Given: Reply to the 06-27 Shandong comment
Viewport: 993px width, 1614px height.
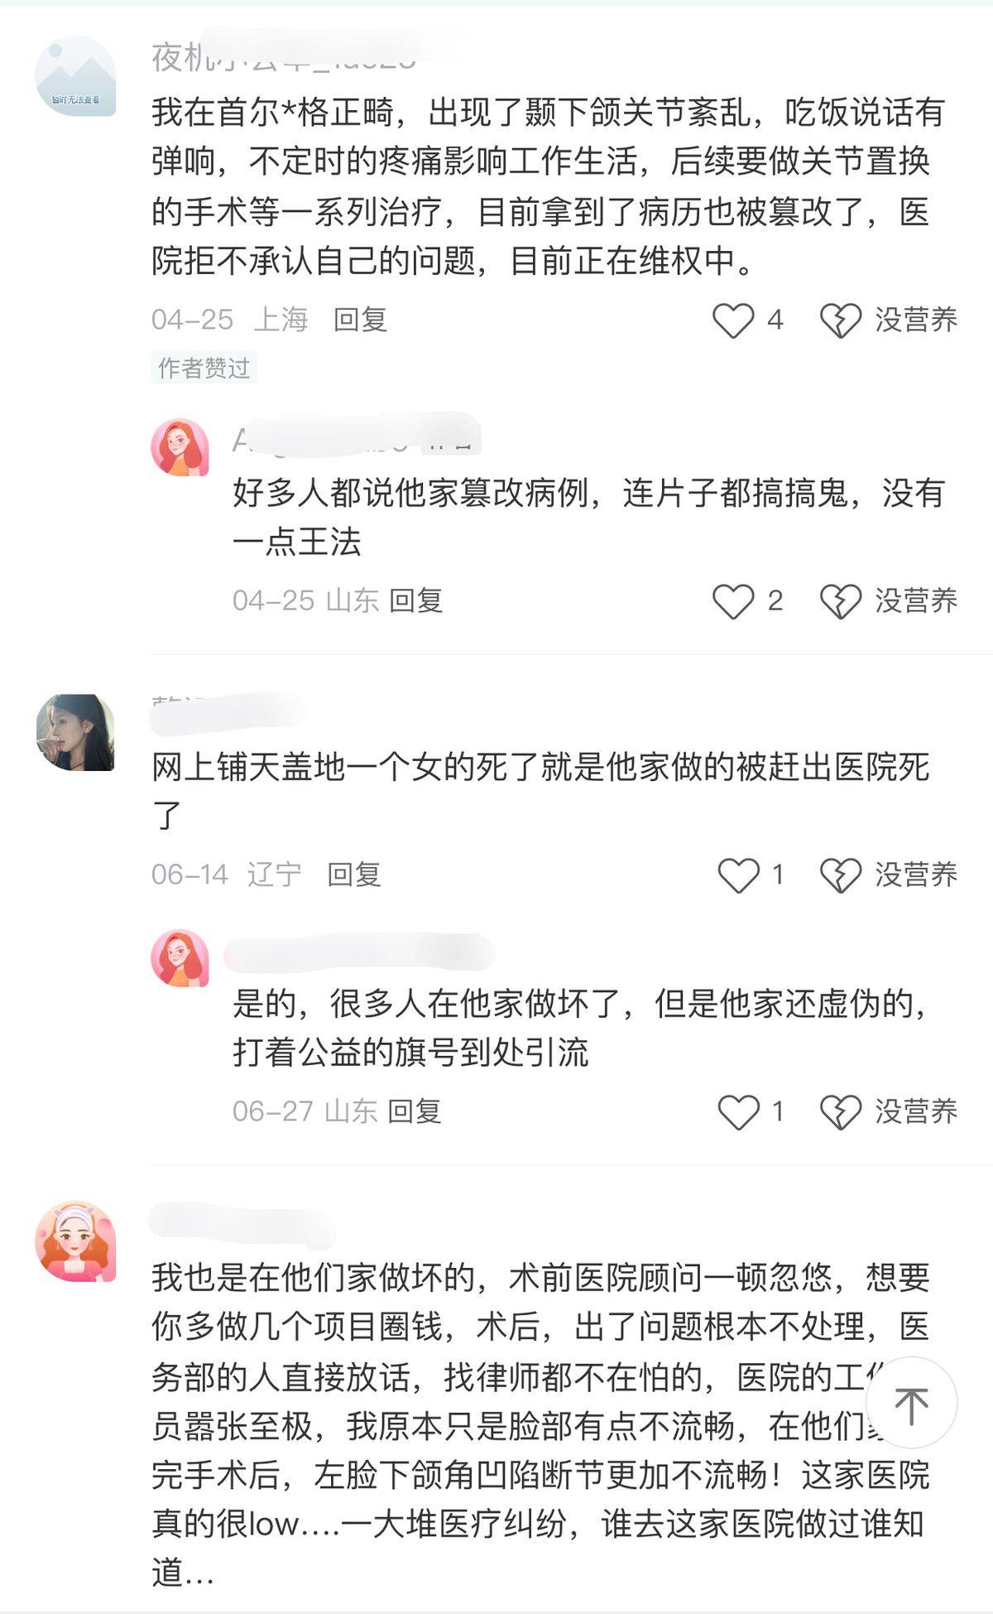Looking at the screenshot, I should click(x=415, y=1111).
